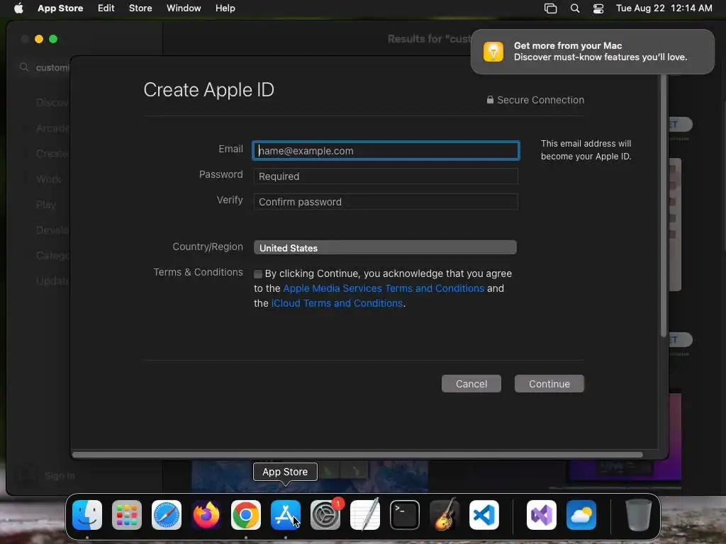Open the Edit menu
This screenshot has height=544, width=726.
pyautogui.click(x=106, y=8)
